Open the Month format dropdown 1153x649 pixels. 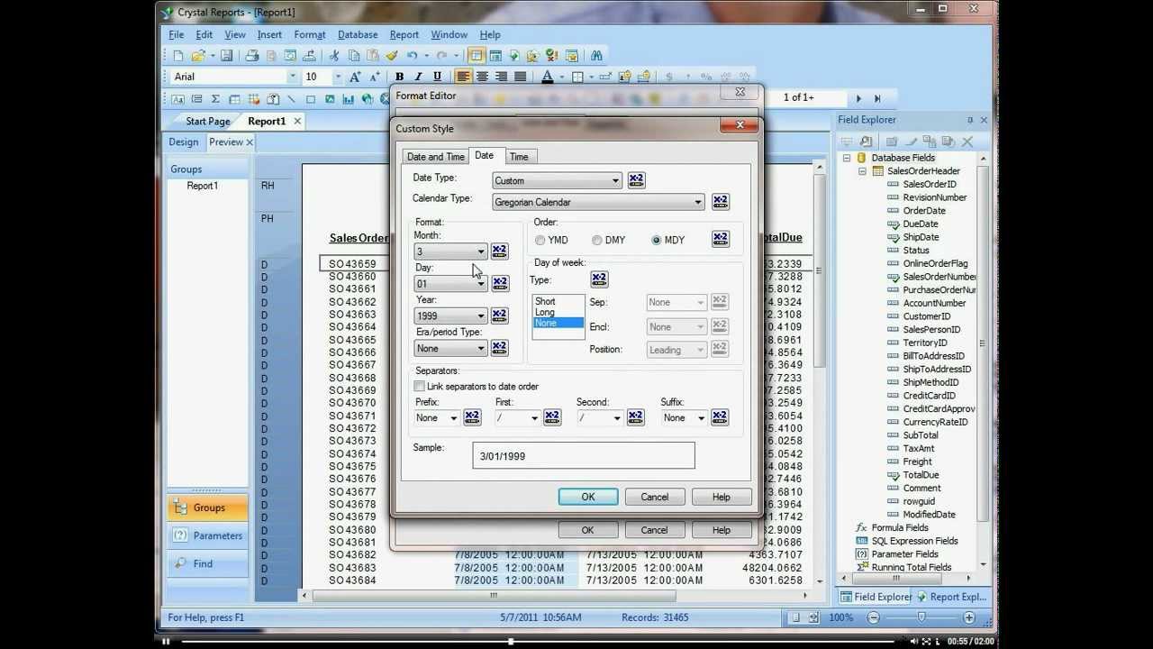481,252
